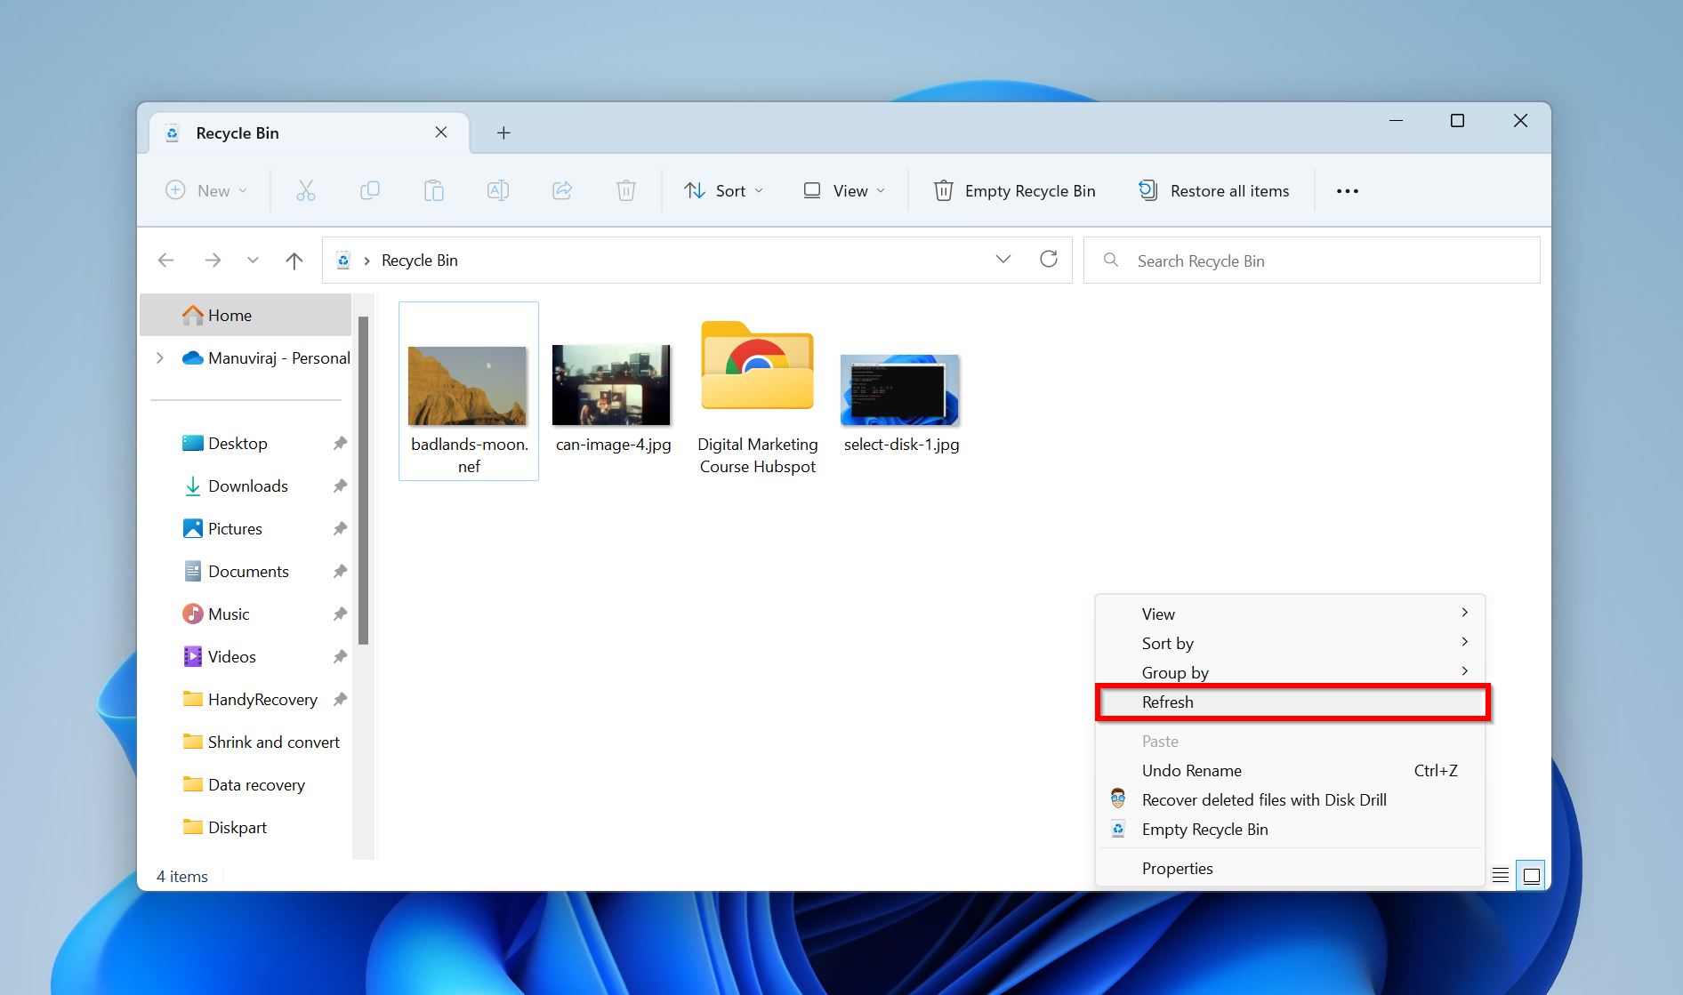The height and width of the screenshot is (995, 1683).
Task: Click Restore all items button
Action: click(x=1214, y=190)
